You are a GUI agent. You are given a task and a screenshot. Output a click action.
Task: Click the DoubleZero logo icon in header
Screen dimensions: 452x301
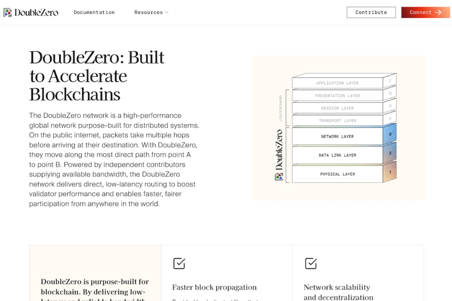coord(8,12)
